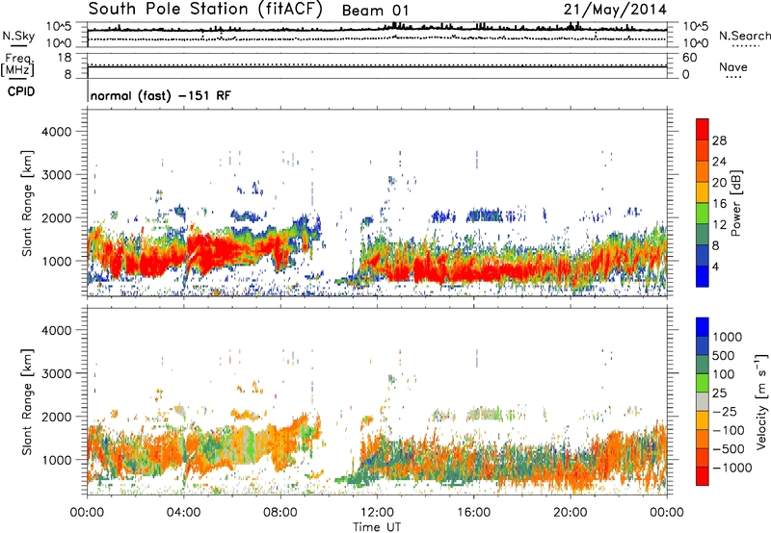
Task: Click the '1000' tick on velocity plot
Action: pyautogui.click(x=56, y=460)
